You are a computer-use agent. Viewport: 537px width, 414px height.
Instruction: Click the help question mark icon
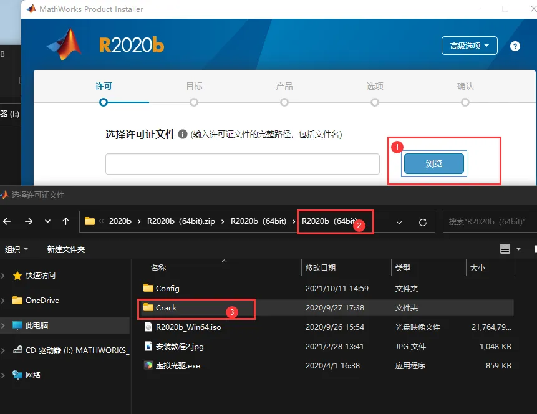(x=515, y=46)
